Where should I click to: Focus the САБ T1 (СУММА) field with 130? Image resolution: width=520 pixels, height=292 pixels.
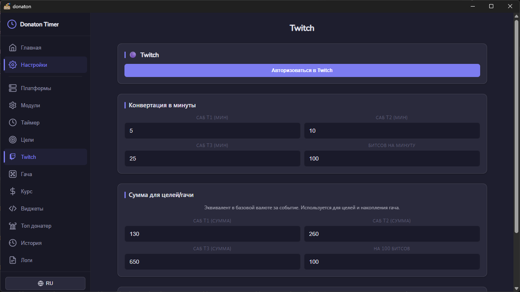click(x=212, y=234)
